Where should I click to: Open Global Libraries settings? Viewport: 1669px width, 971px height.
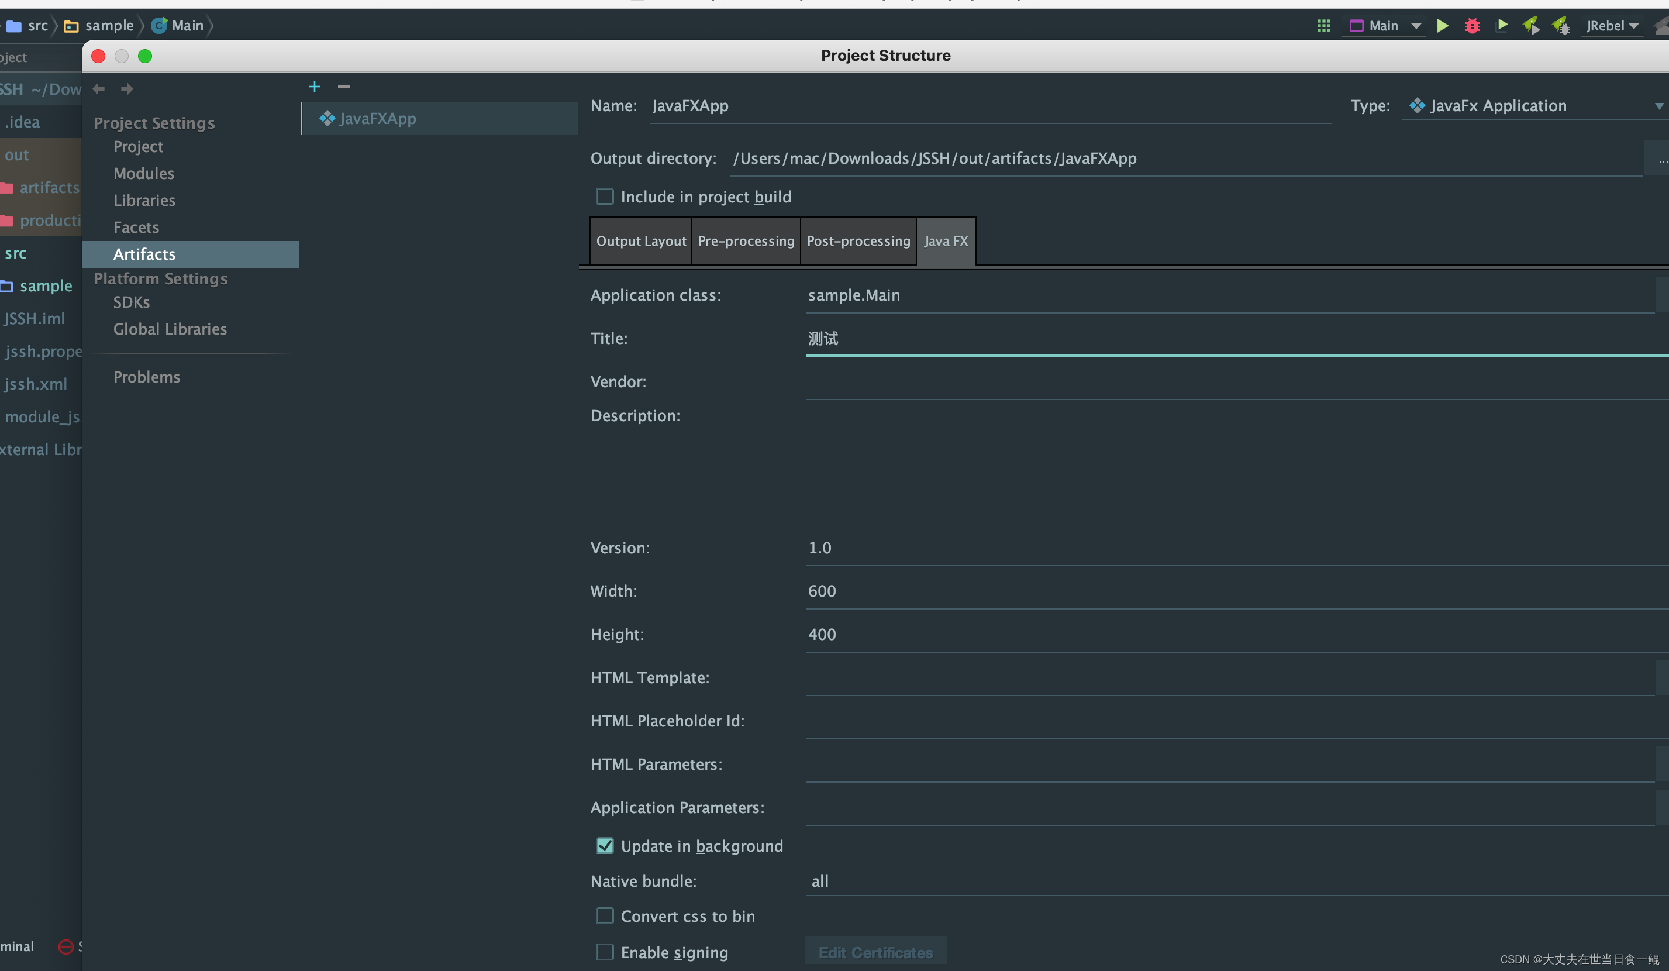click(170, 329)
